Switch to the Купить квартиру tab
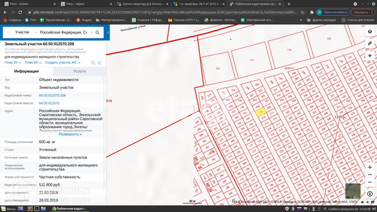 click(143, 4)
